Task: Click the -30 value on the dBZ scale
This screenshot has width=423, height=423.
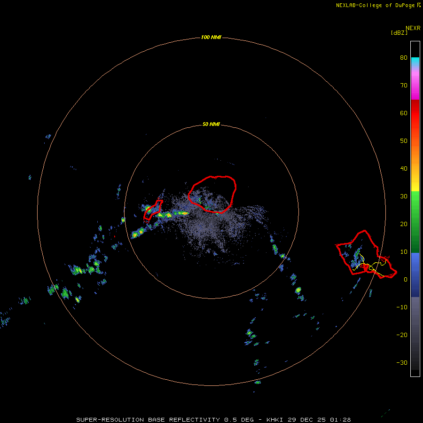Action: tap(402, 362)
